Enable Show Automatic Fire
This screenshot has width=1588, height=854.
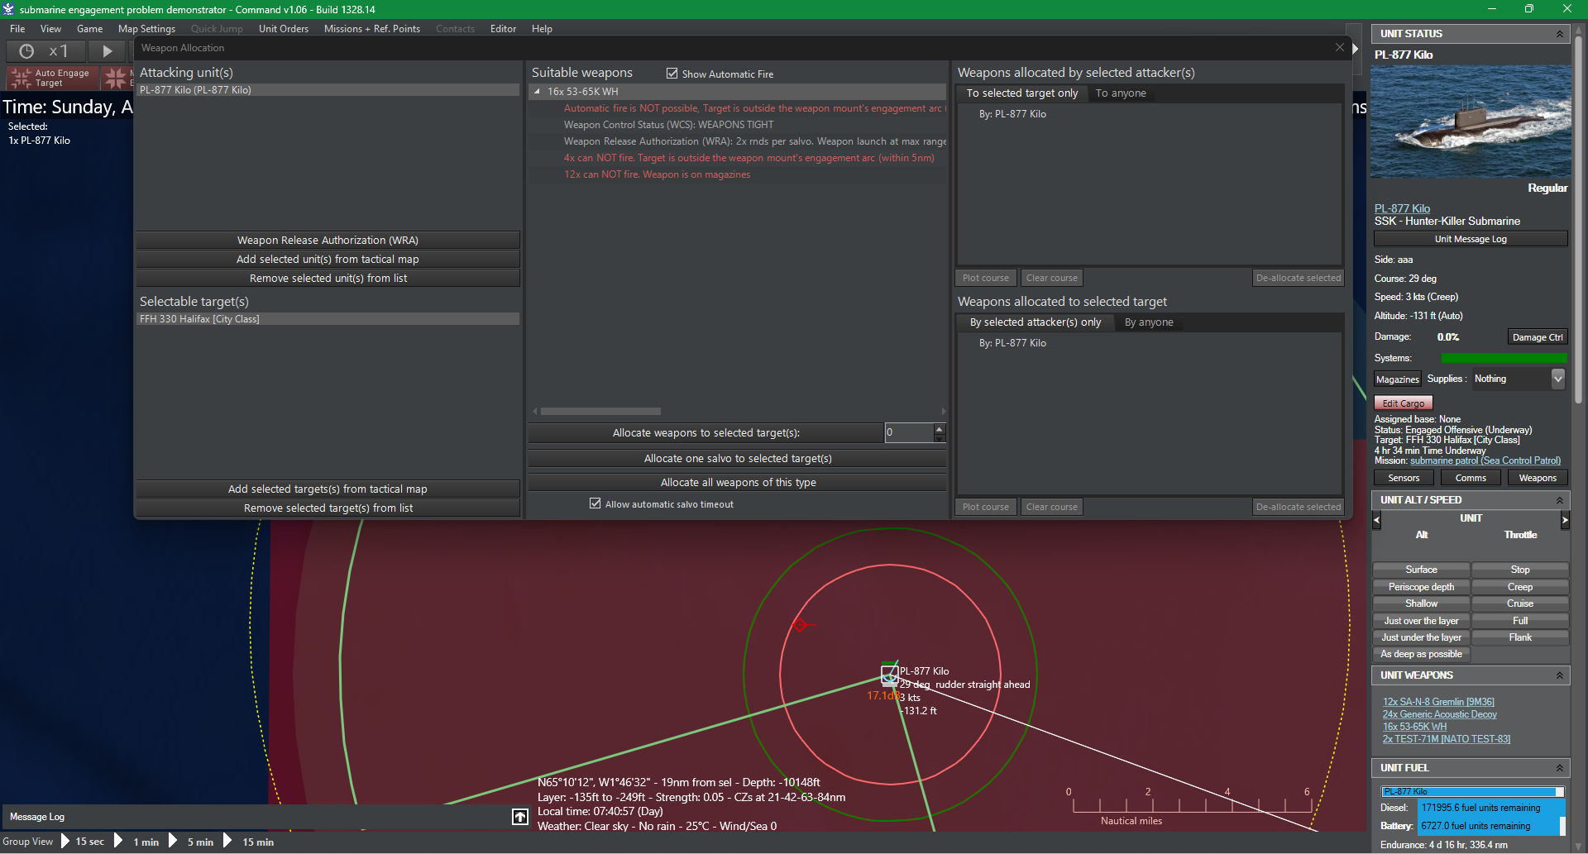point(672,74)
